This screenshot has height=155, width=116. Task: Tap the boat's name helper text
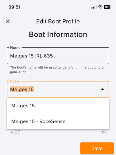point(58,69)
